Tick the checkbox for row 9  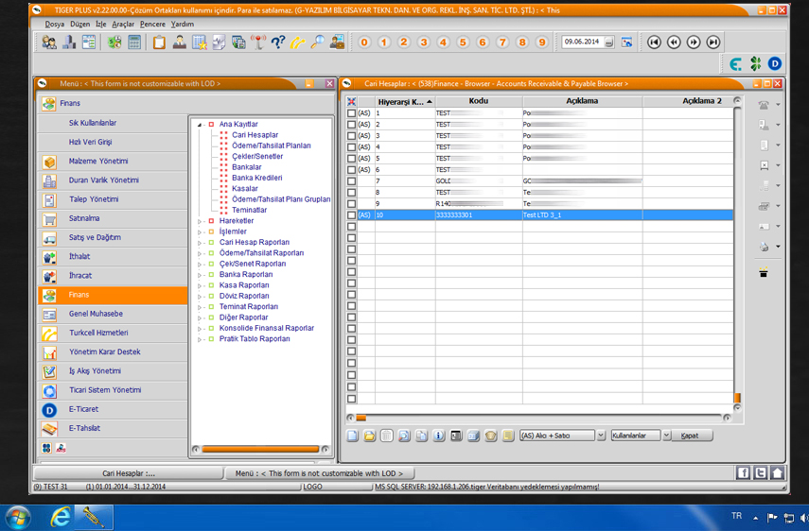tap(351, 203)
